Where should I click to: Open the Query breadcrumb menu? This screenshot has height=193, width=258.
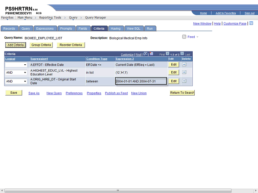tap(73, 18)
